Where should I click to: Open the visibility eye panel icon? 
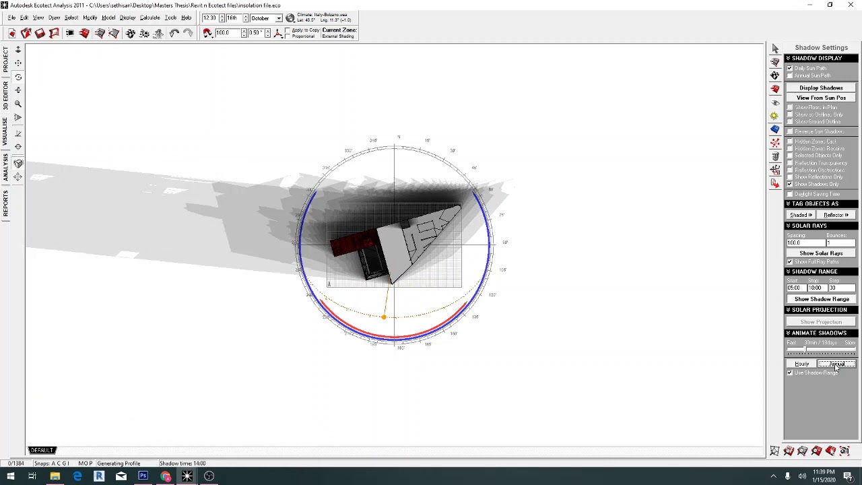point(775,102)
